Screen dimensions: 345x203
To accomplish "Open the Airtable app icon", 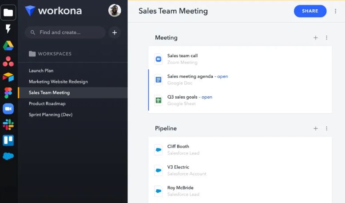I will click(8, 77).
